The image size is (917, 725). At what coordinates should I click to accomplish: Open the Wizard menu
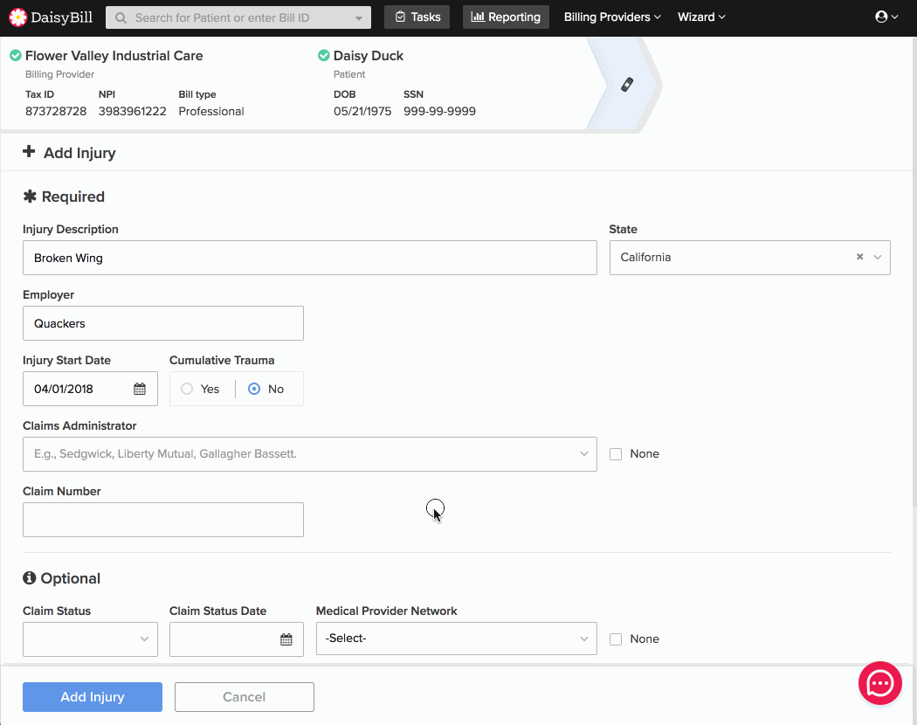click(x=701, y=17)
